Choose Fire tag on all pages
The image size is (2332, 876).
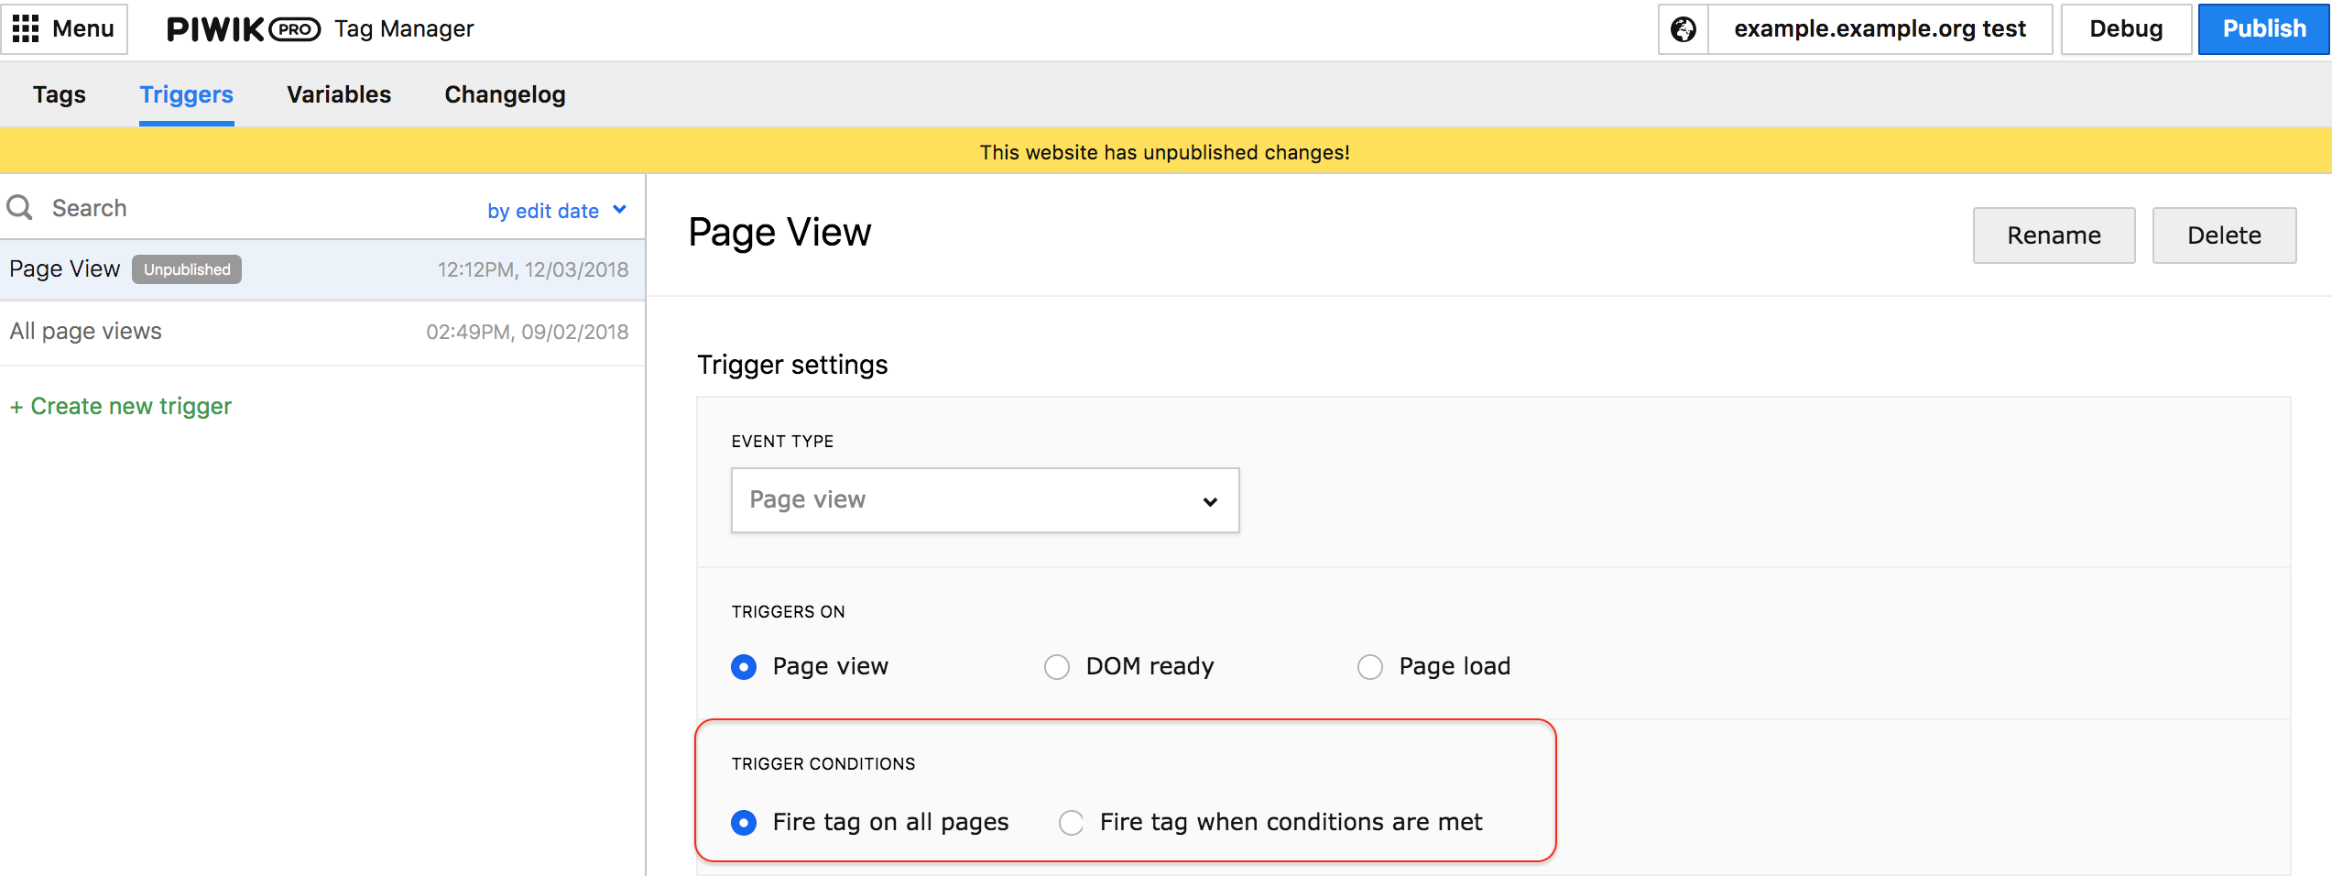744,823
